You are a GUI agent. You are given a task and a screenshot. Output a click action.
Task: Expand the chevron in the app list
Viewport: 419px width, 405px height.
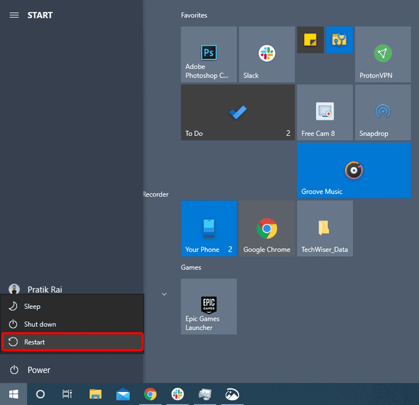(x=164, y=294)
